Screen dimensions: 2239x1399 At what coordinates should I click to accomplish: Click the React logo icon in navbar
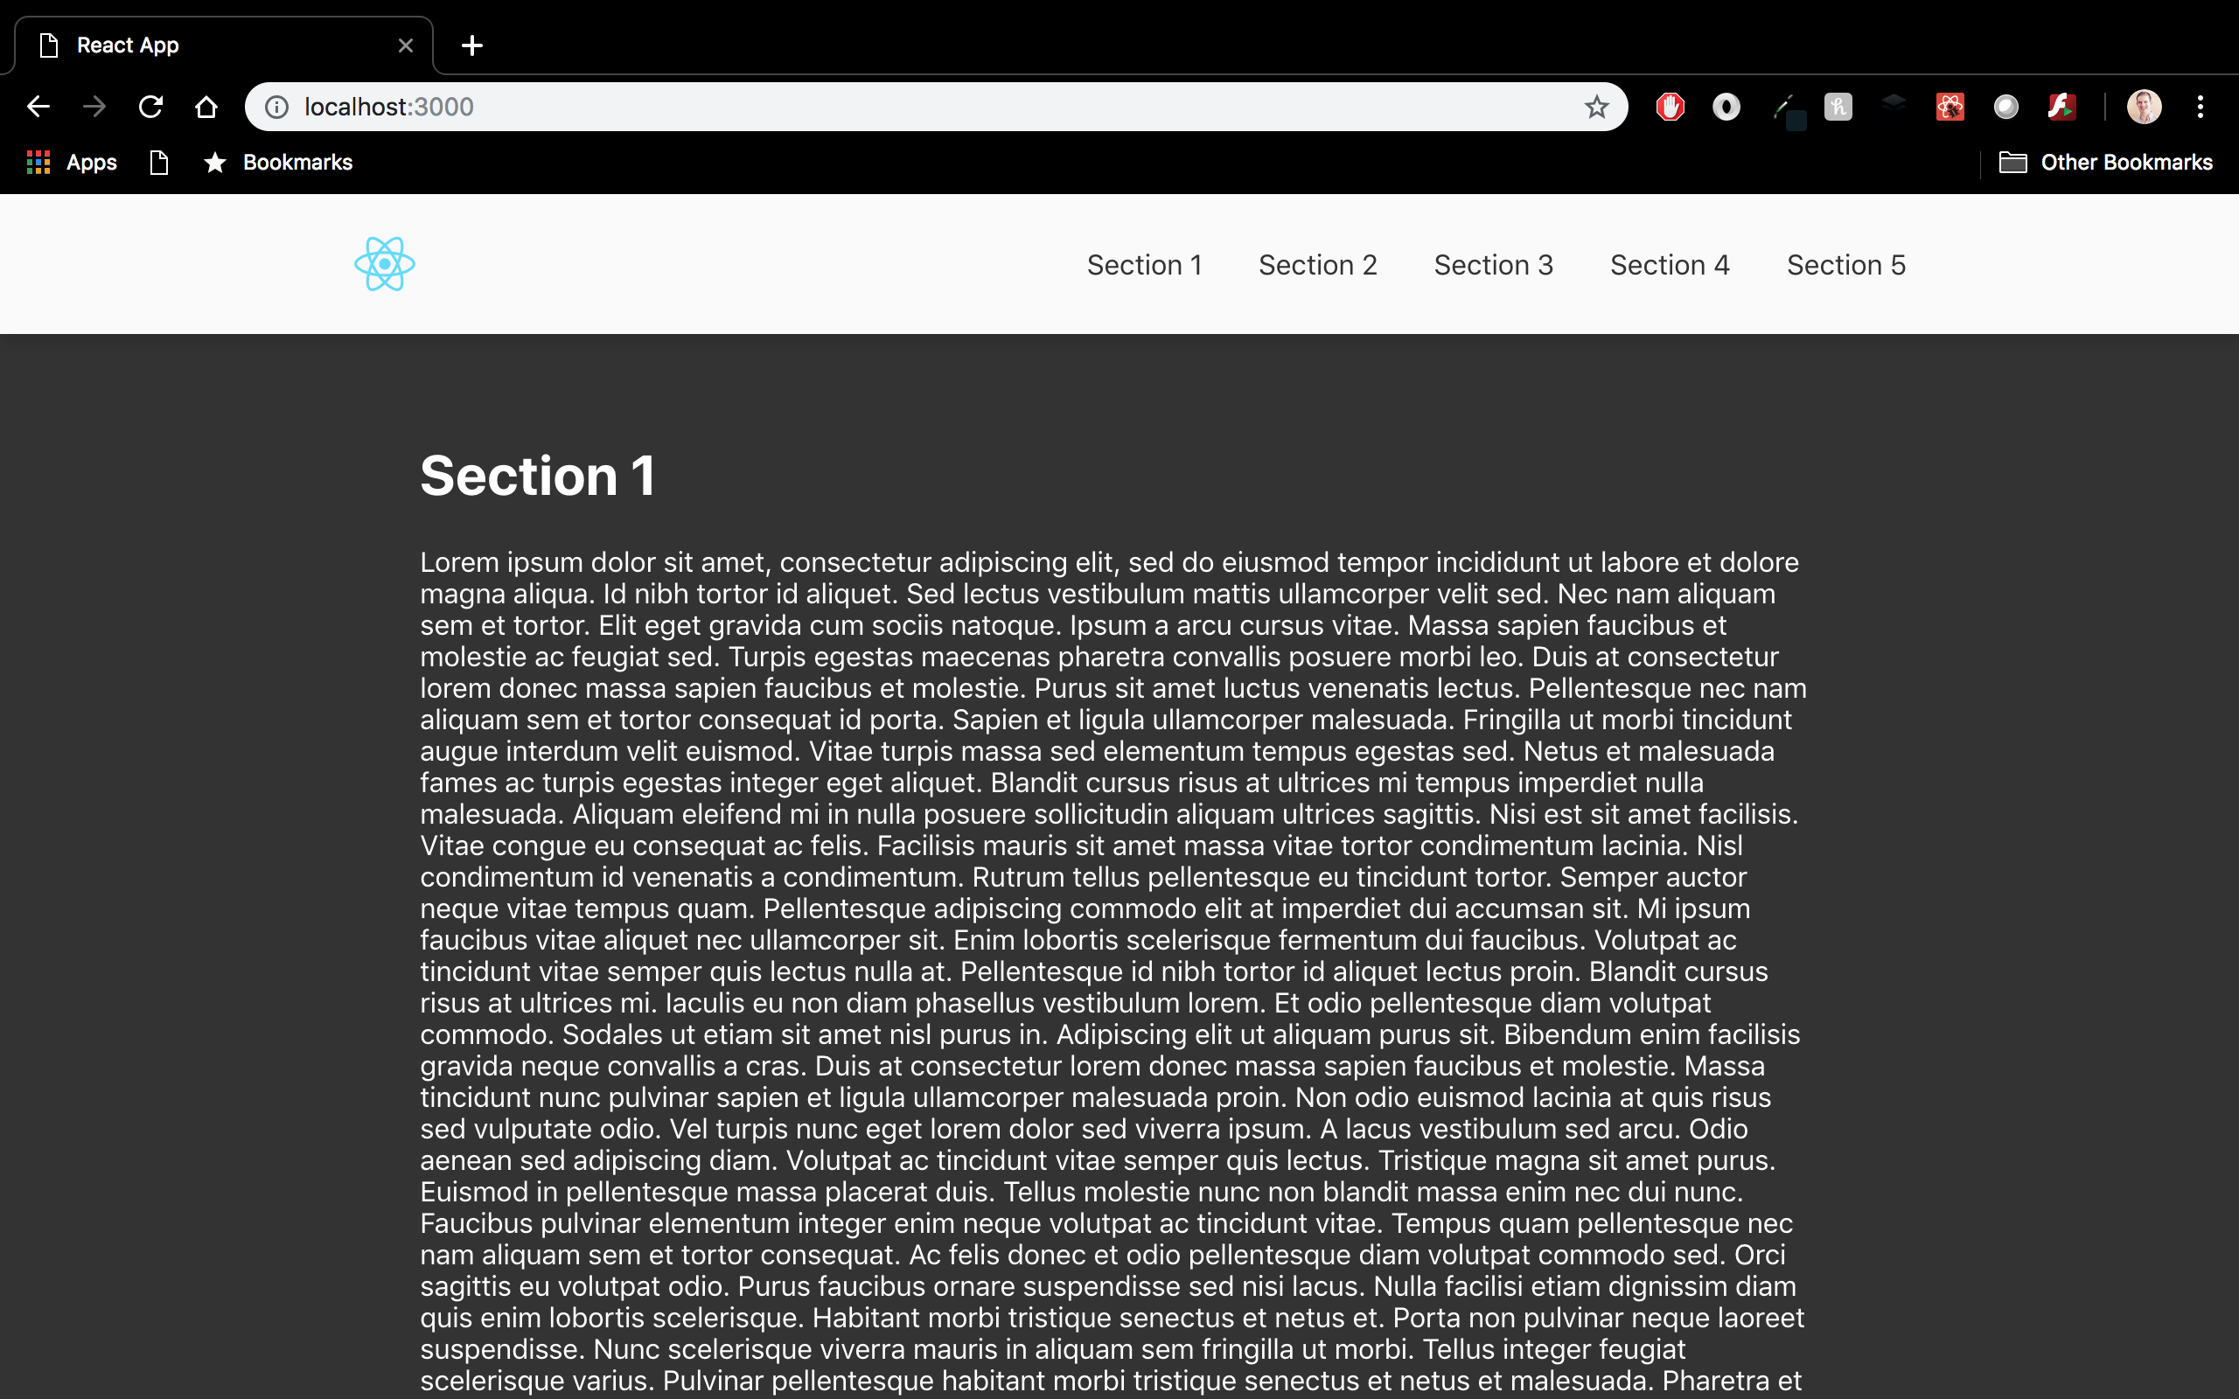384,262
